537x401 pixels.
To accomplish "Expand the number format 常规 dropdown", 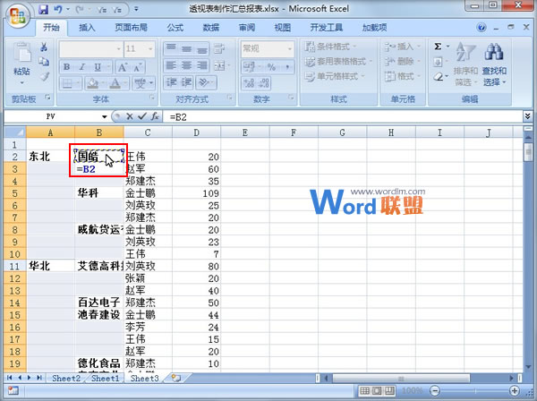I will pyautogui.click(x=290, y=49).
